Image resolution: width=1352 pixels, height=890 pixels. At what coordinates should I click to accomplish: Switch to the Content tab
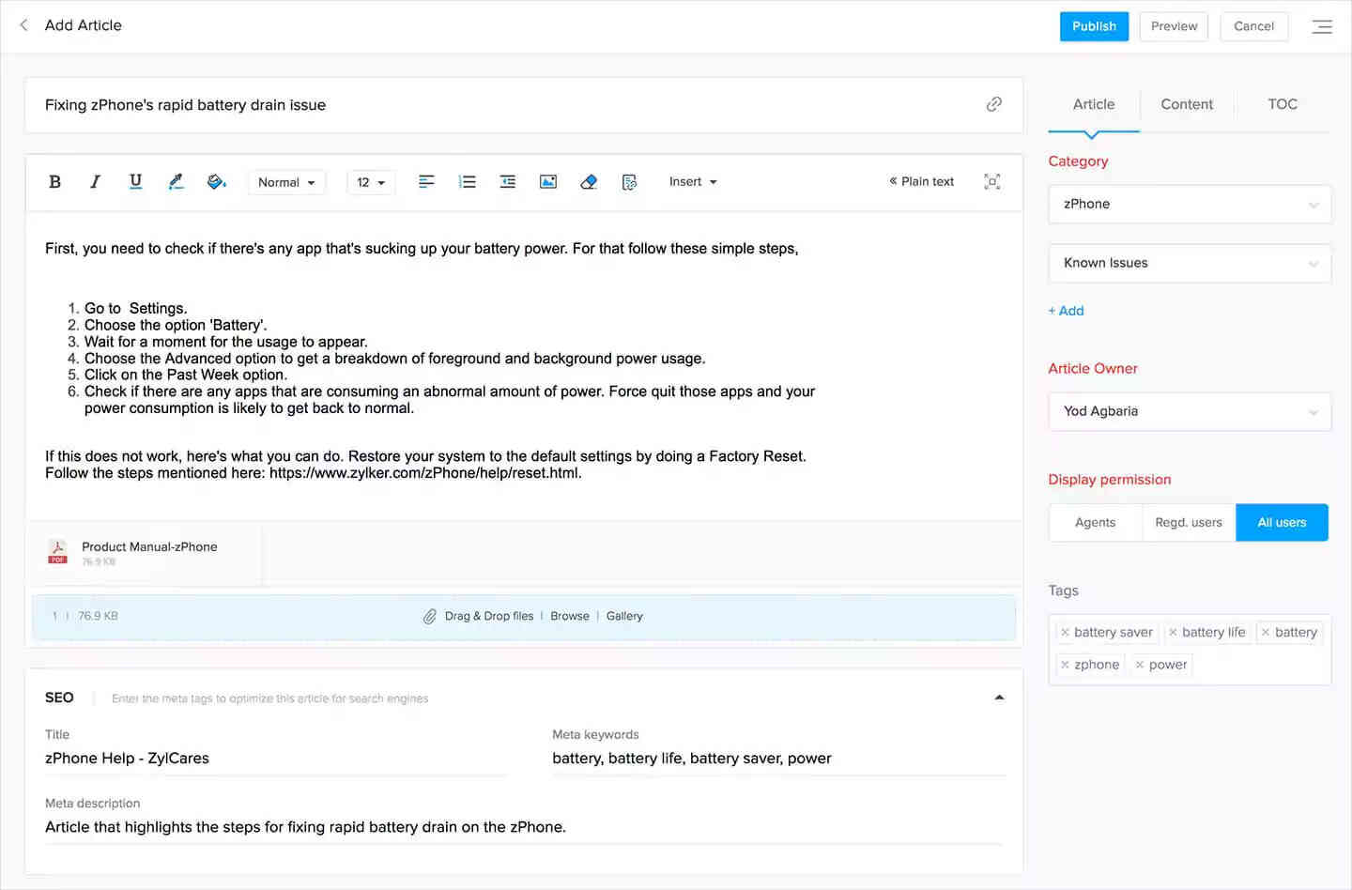pos(1186,104)
